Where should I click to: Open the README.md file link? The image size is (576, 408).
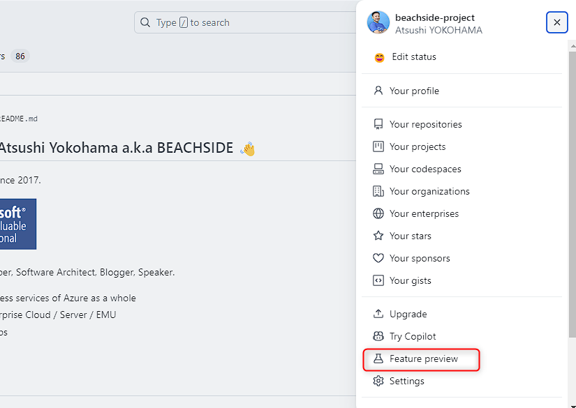pyautogui.click(x=20, y=119)
